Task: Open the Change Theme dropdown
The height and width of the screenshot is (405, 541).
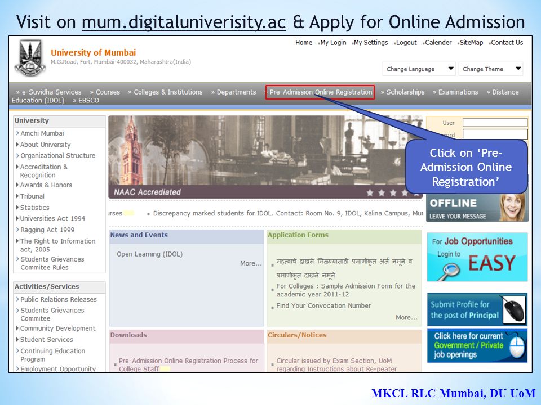Action: pyautogui.click(x=491, y=69)
